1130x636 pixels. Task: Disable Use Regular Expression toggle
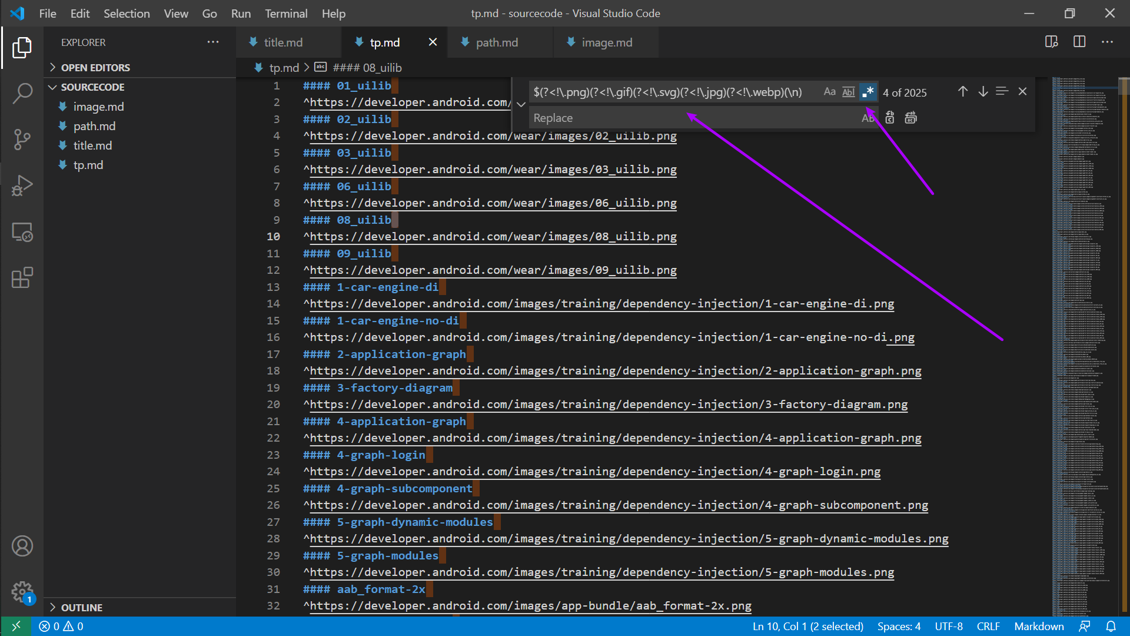pyautogui.click(x=868, y=92)
